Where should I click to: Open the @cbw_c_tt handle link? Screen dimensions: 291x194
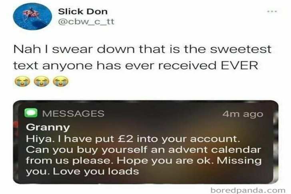pyautogui.click(x=86, y=22)
